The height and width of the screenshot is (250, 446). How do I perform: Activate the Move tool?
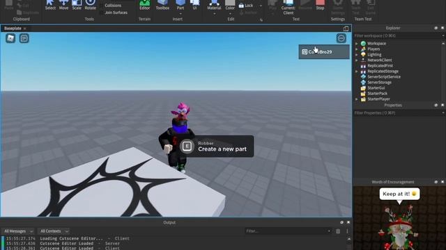click(x=63, y=5)
